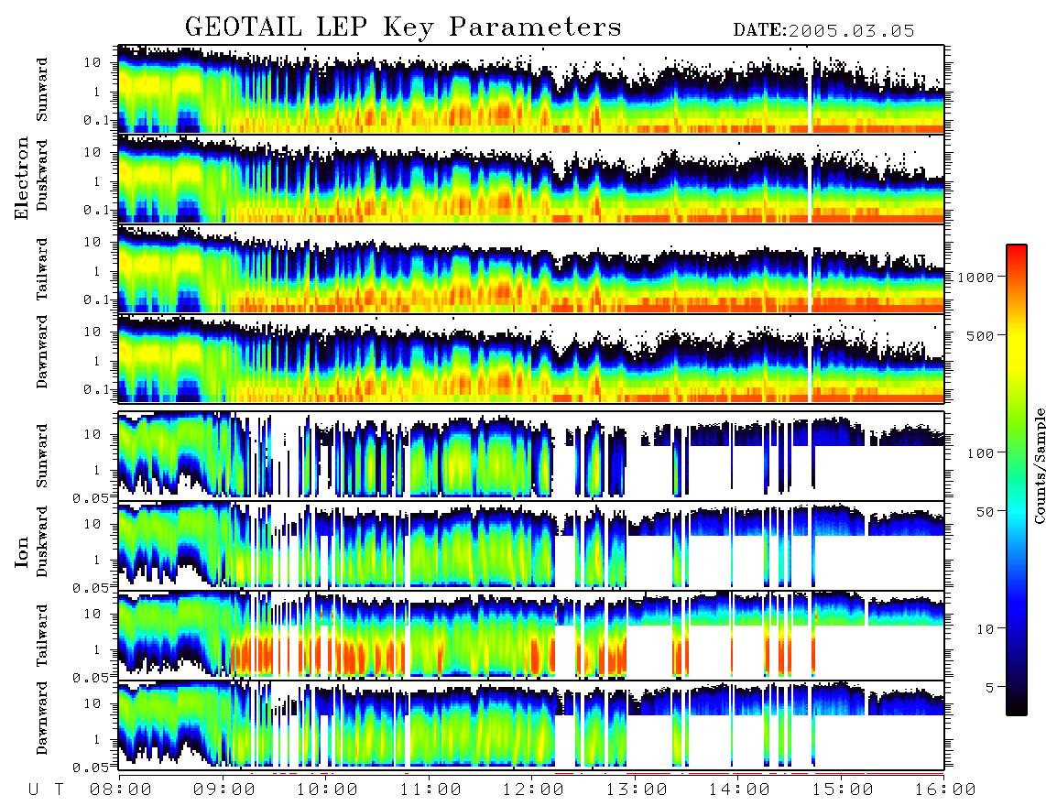The width and height of the screenshot is (1046, 806).
Task: Open the Ion Tailward spectrogram panel
Action: pyautogui.click(x=531, y=636)
